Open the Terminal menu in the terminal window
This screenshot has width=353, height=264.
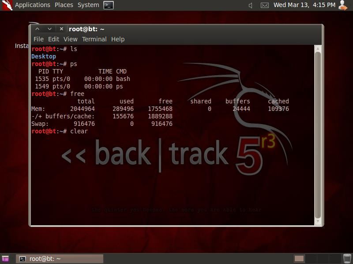(94, 39)
